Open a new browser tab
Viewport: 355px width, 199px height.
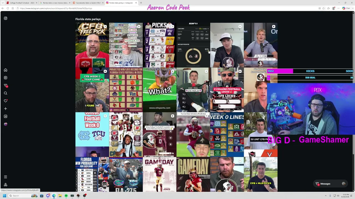pyautogui.click(x=141, y=3)
